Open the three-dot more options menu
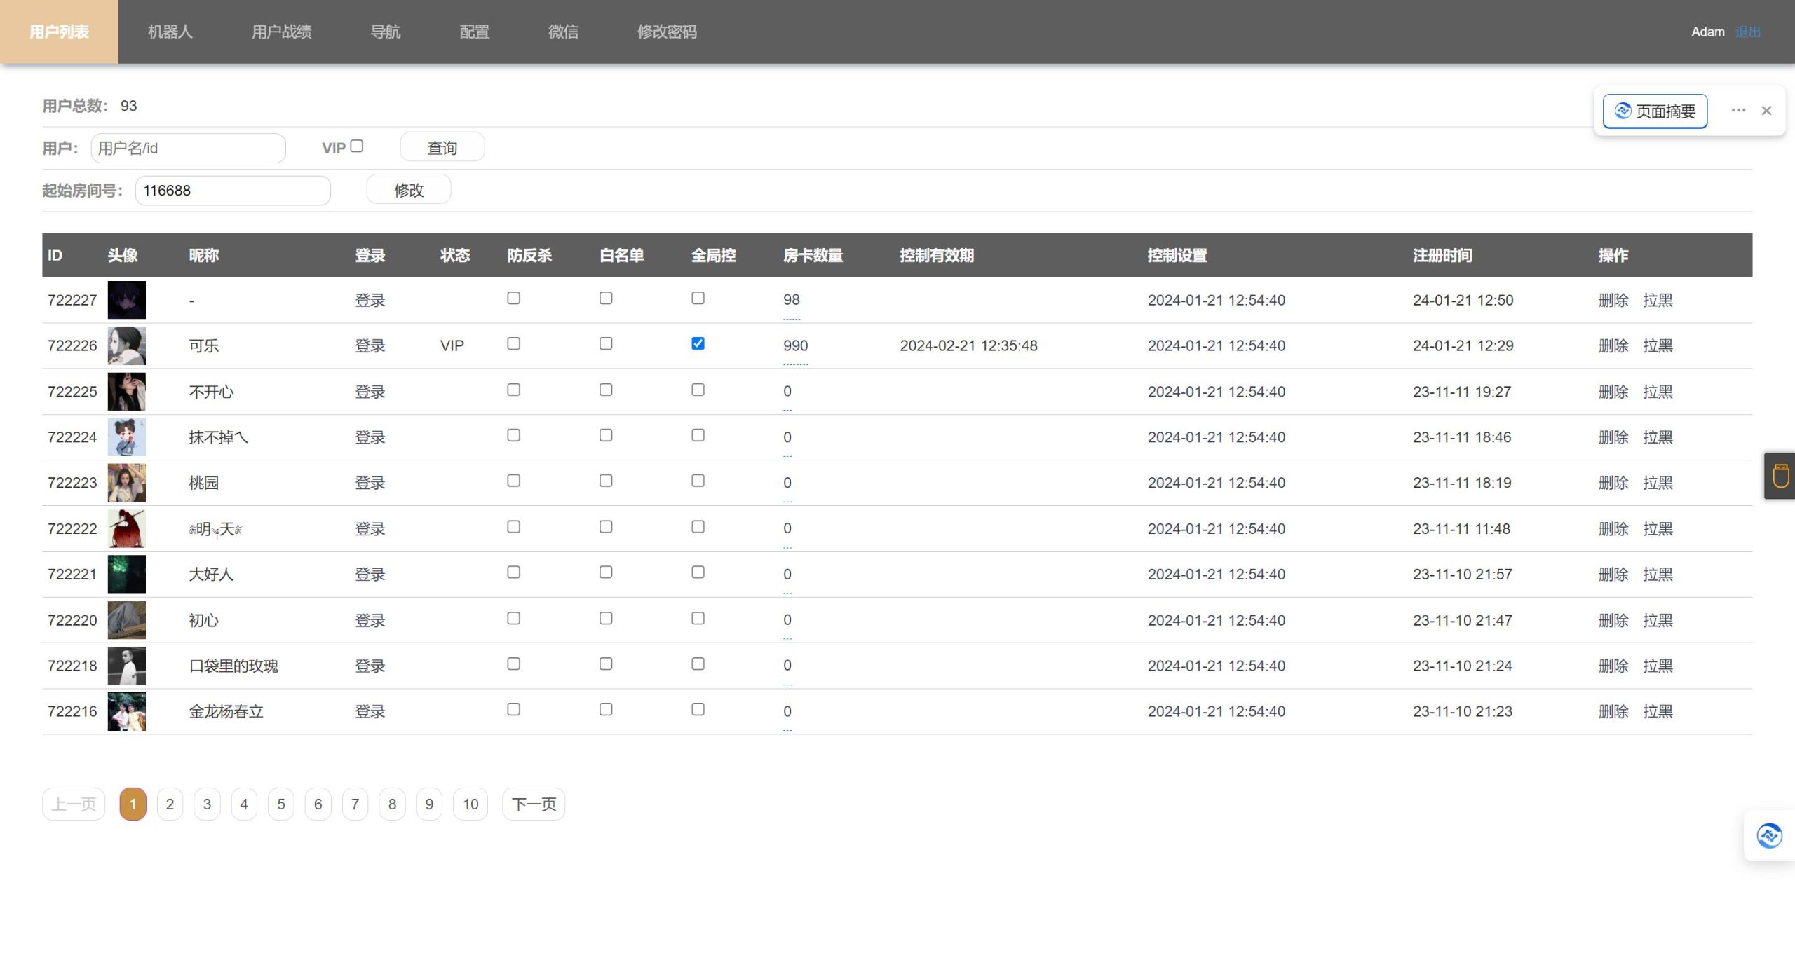Screen dimensions: 1795x967 click(x=1738, y=111)
